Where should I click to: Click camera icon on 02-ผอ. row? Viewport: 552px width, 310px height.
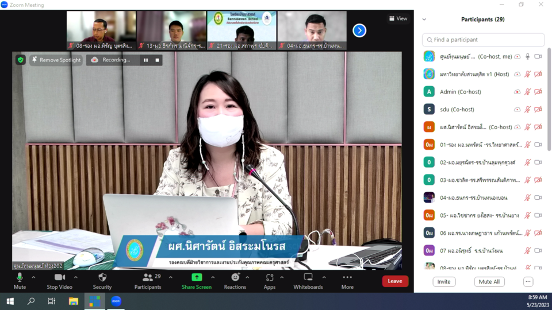538,162
